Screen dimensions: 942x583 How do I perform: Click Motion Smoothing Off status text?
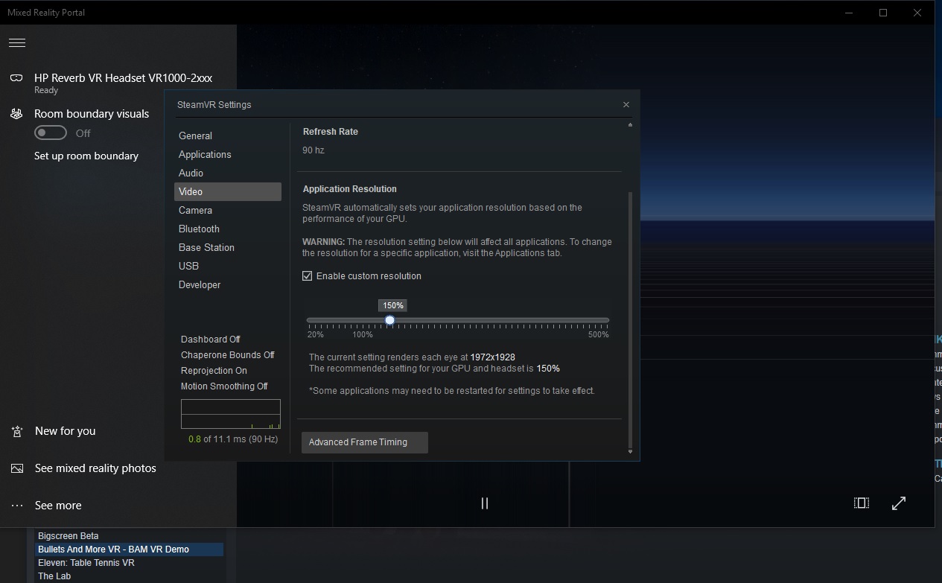coord(224,386)
